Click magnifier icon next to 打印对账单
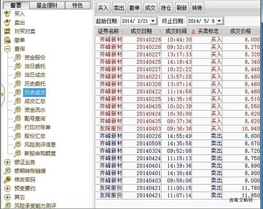The width and height of the screenshot is (263, 209). tap(17, 127)
